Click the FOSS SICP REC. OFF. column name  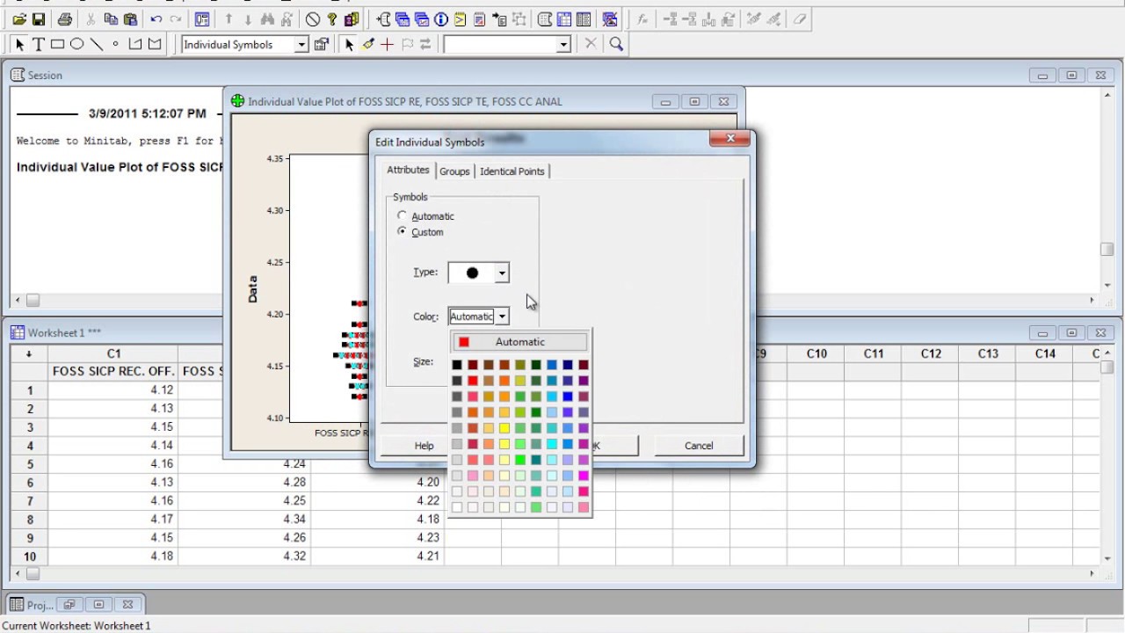[x=113, y=371]
